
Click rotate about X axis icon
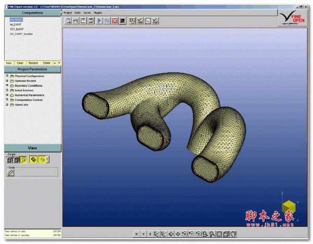185,234
